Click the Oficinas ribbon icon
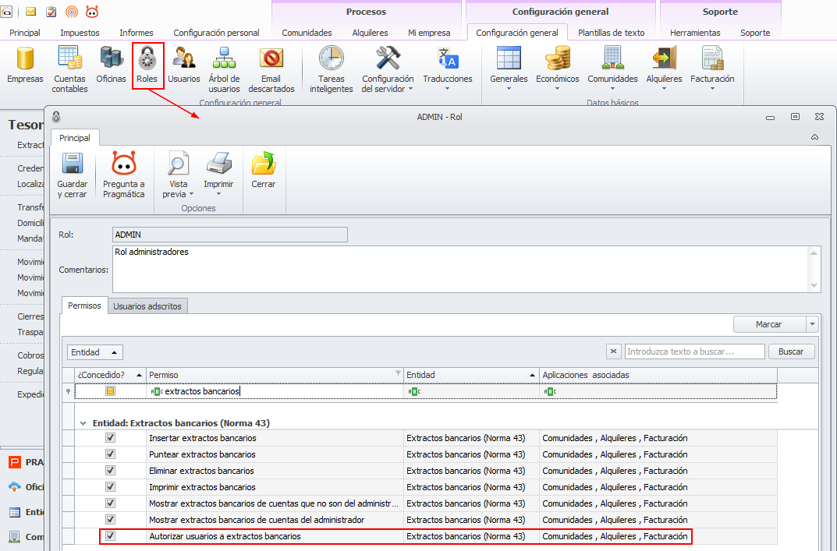837x551 pixels. [111, 58]
